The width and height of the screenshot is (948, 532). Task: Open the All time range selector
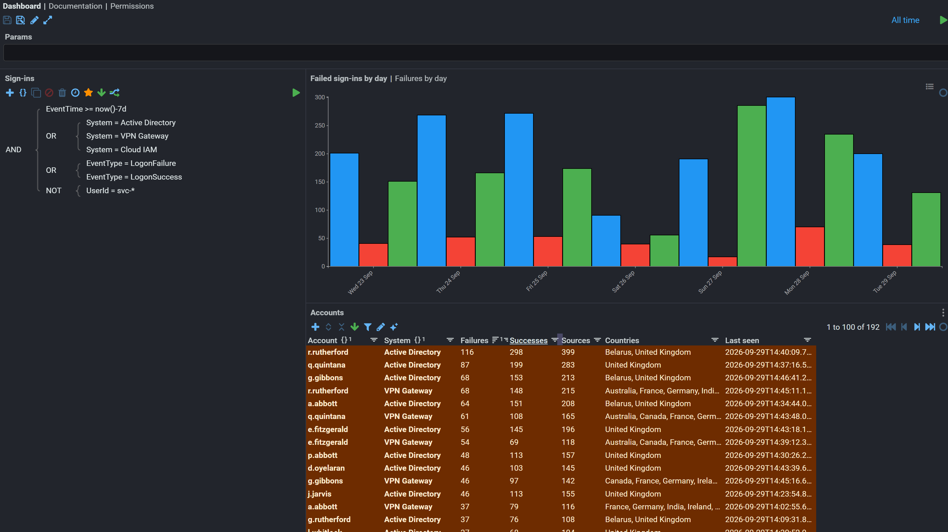[905, 20]
